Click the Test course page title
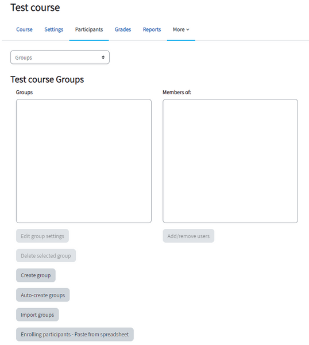The image size is (309, 345). point(35,7)
